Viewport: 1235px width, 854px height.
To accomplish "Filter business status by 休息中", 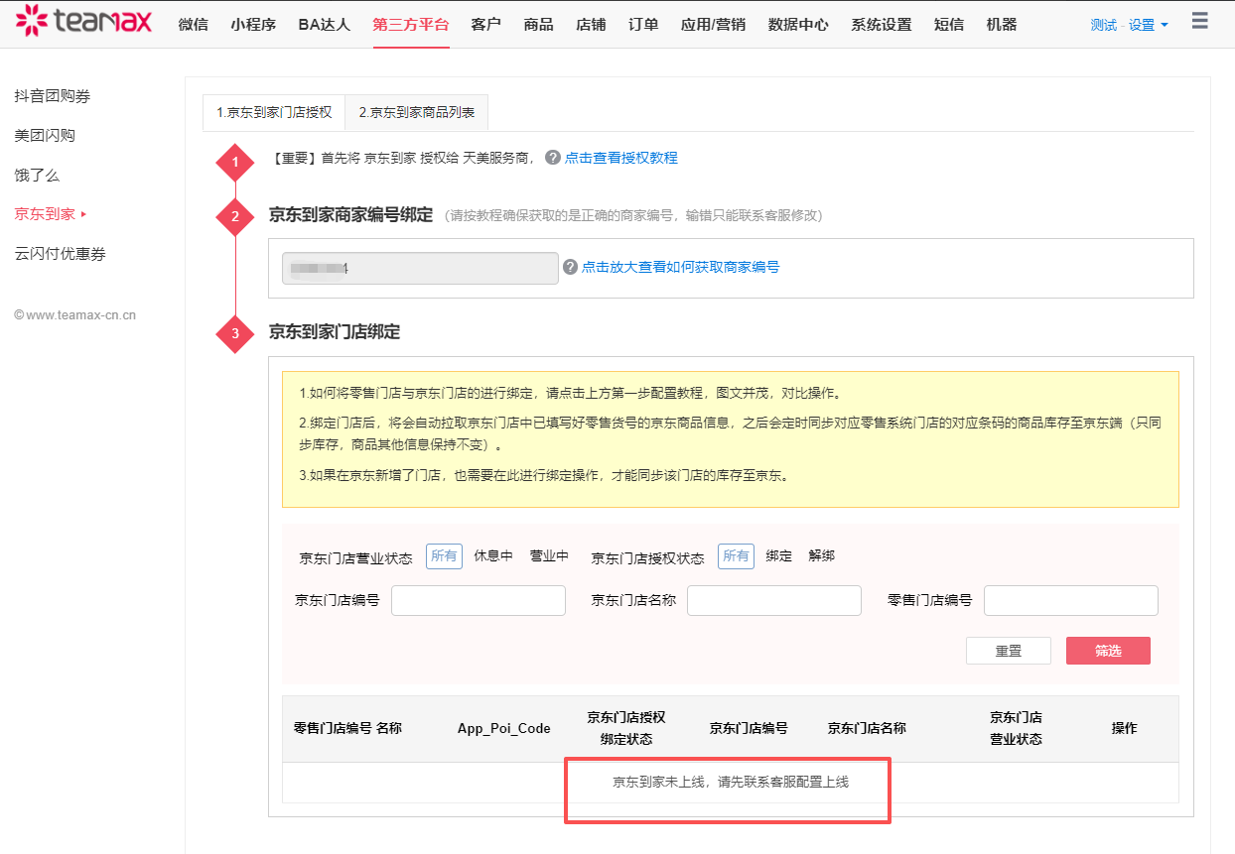I will click(x=493, y=556).
